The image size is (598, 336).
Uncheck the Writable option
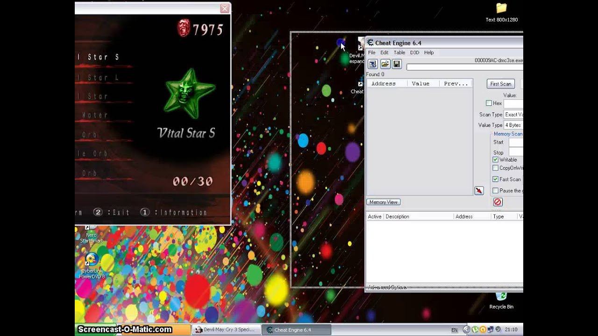point(495,160)
